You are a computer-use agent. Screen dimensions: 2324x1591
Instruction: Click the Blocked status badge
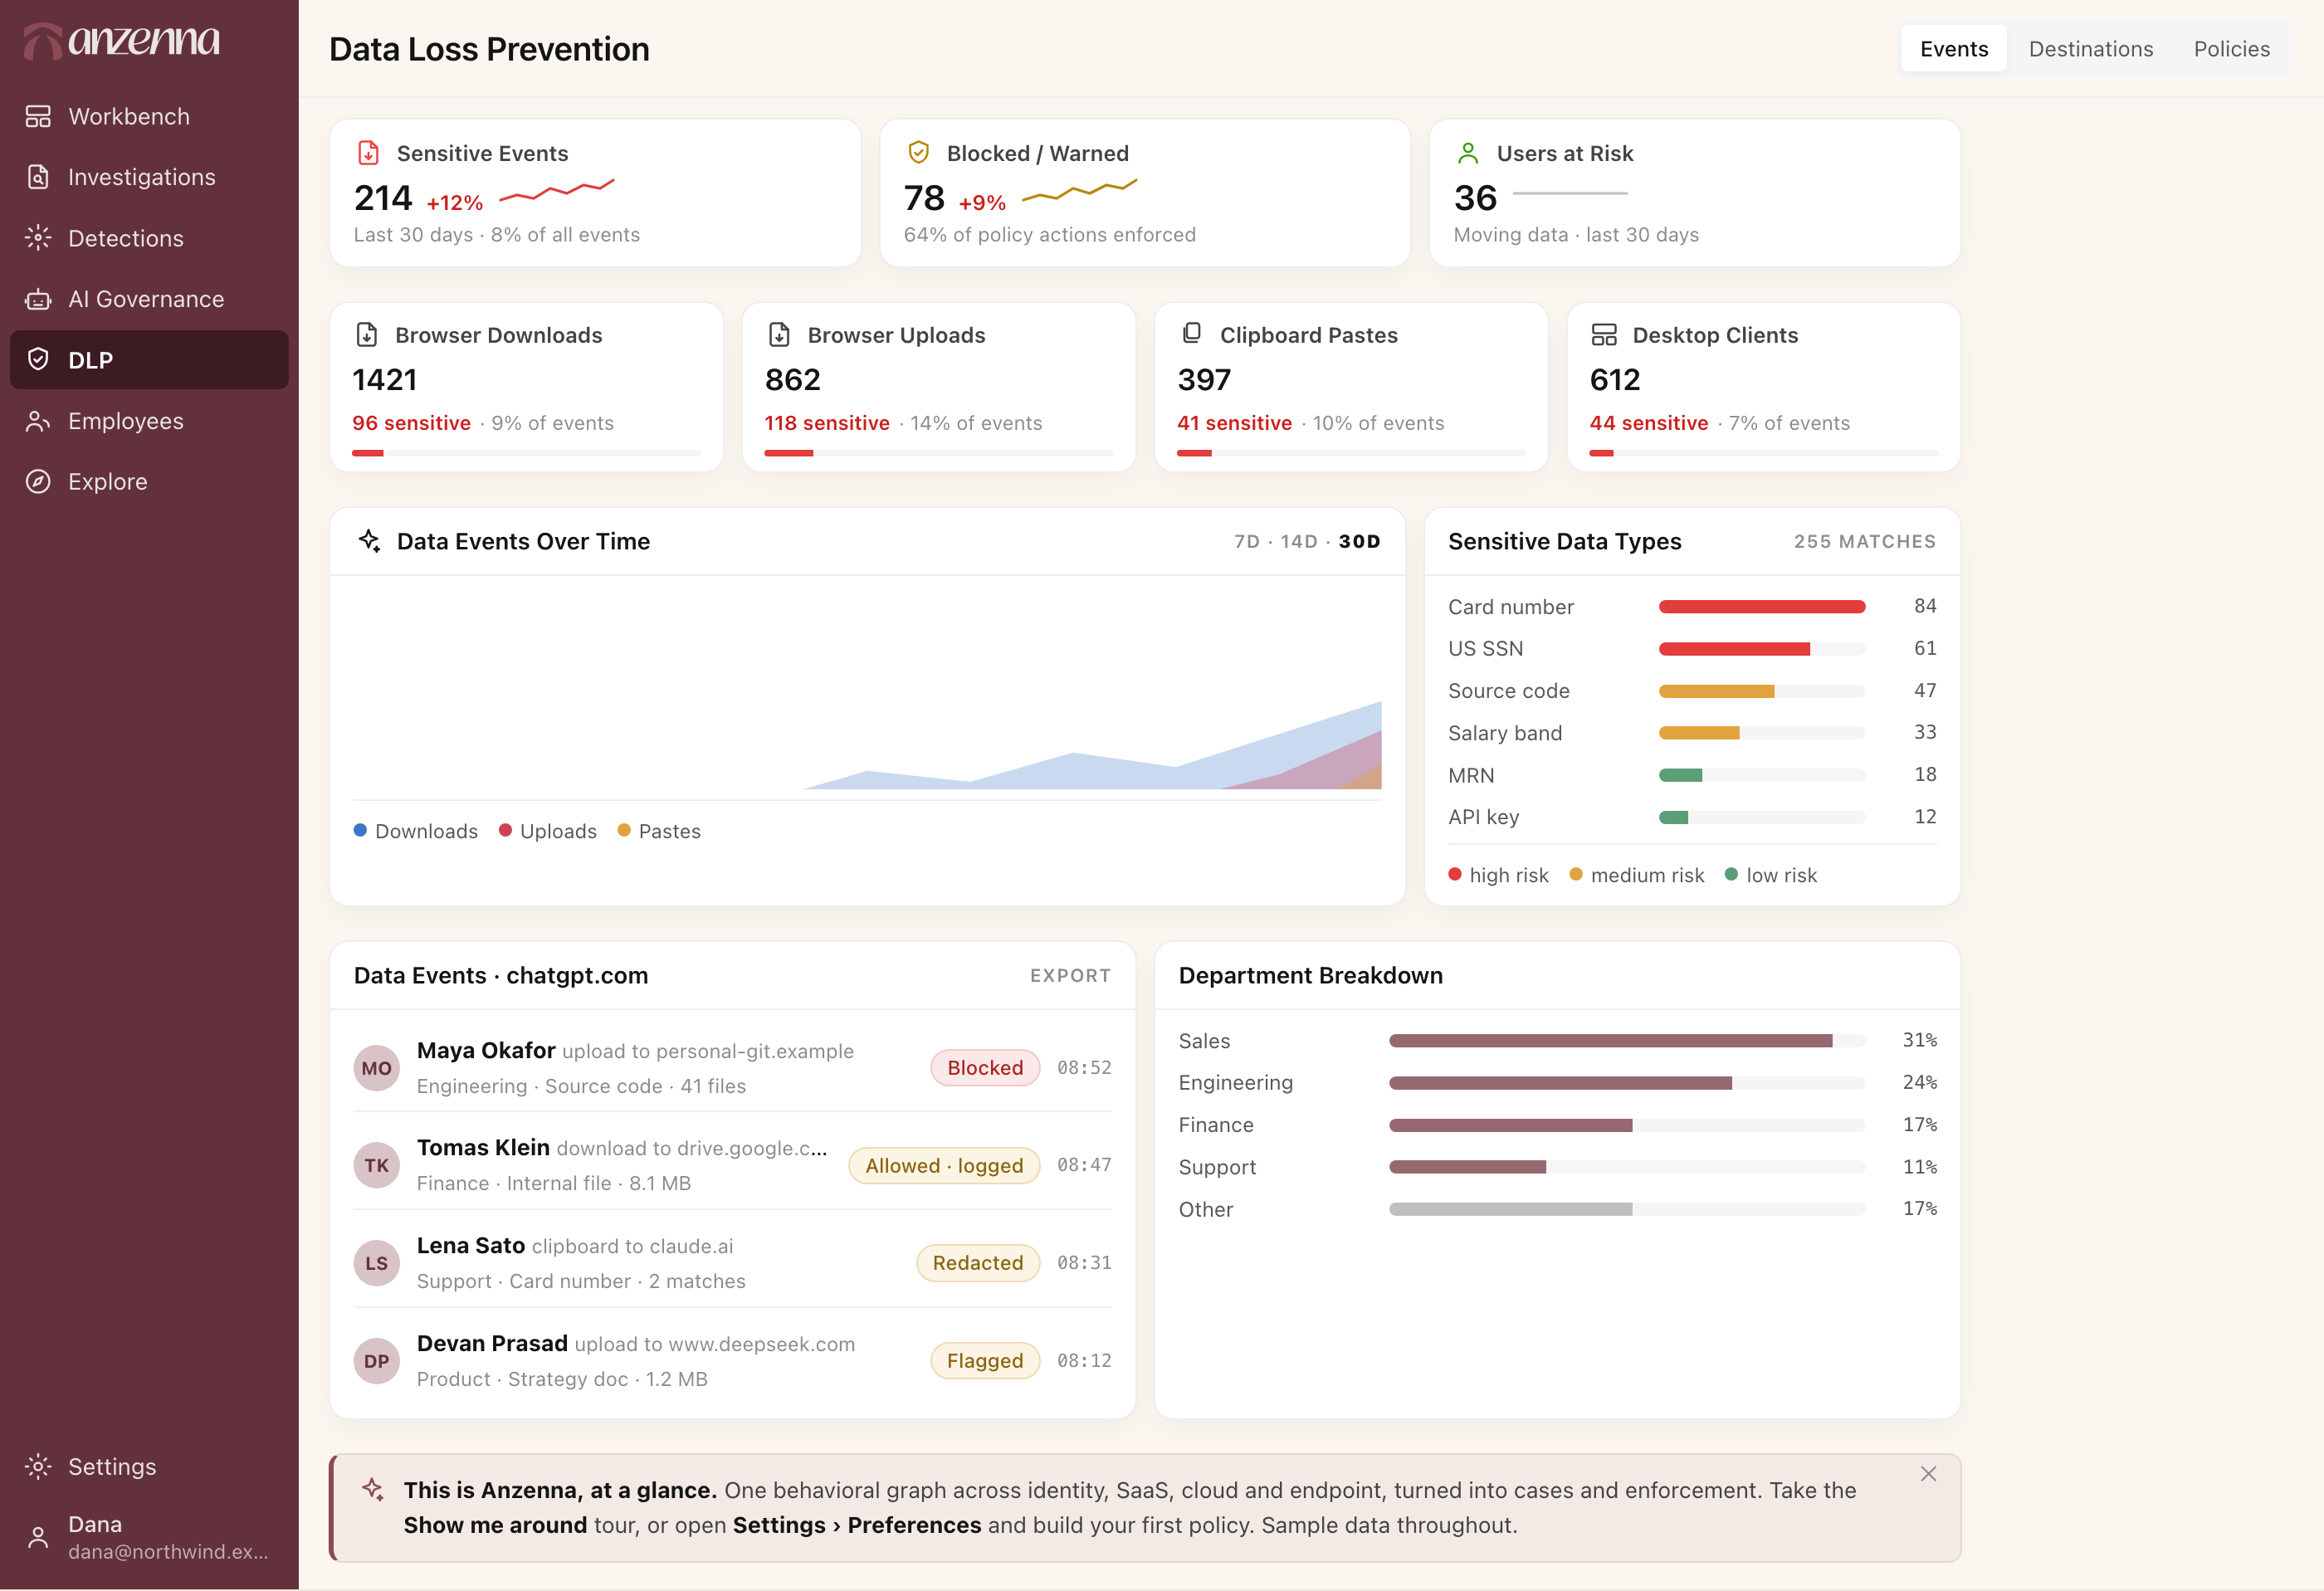(985, 1068)
